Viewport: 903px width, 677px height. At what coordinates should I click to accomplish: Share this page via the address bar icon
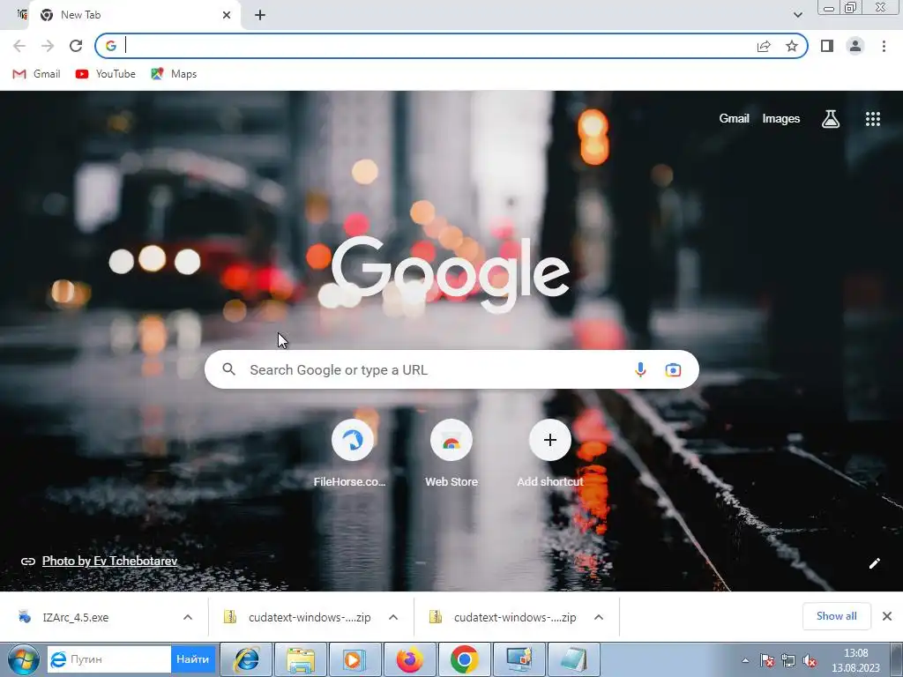click(764, 46)
